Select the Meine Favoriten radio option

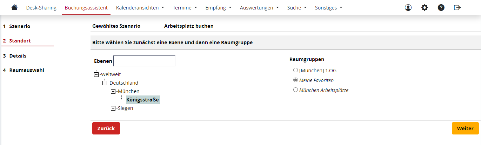(x=295, y=80)
